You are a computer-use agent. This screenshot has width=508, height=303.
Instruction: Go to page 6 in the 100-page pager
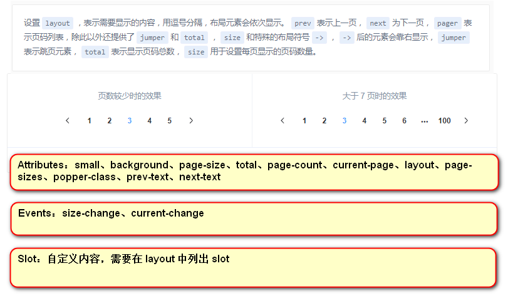[x=404, y=121]
